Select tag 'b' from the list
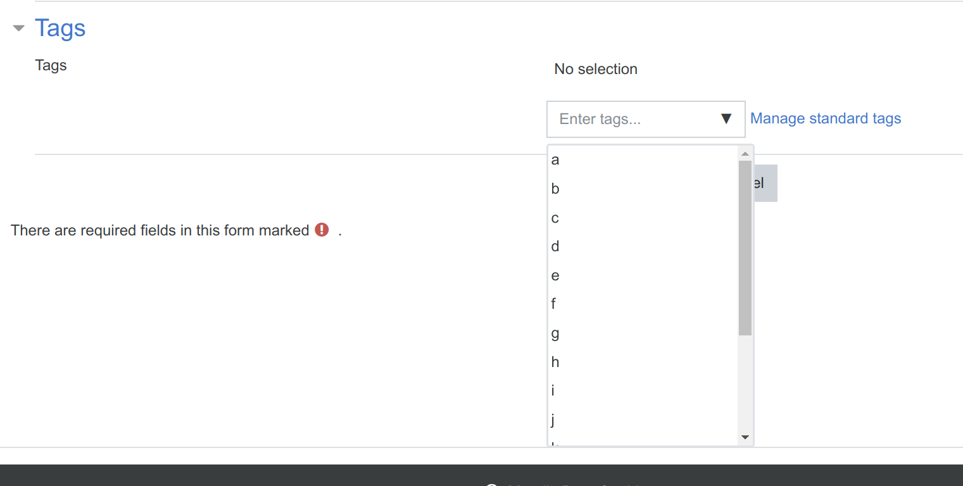Image resolution: width=963 pixels, height=486 pixels. (643, 189)
